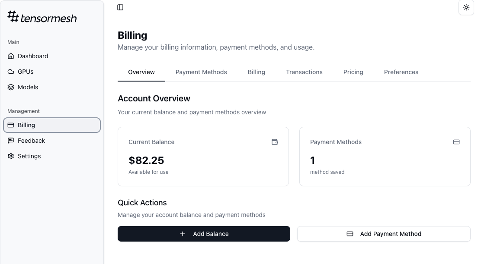
Task: Open Models via the stacked layers icon
Action: tap(10, 87)
